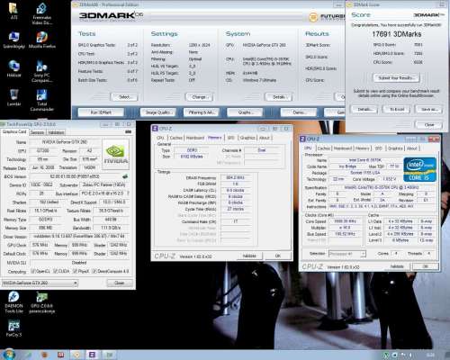This screenshot has width=450, height=360.
Task: Open SPD tab in middle CPU-Z window
Action: click(x=230, y=138)
